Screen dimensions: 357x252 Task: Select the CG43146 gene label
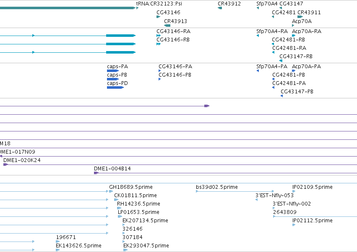click(x=168, y=12)
